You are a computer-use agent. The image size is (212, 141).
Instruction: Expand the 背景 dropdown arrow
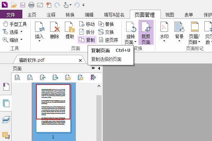179,41
